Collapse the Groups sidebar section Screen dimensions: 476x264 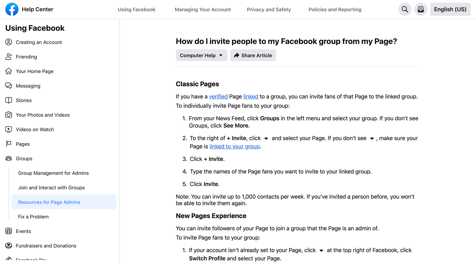(x=24, y=158)
